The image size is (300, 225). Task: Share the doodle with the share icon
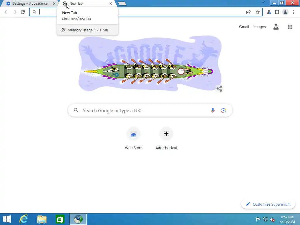219,88
